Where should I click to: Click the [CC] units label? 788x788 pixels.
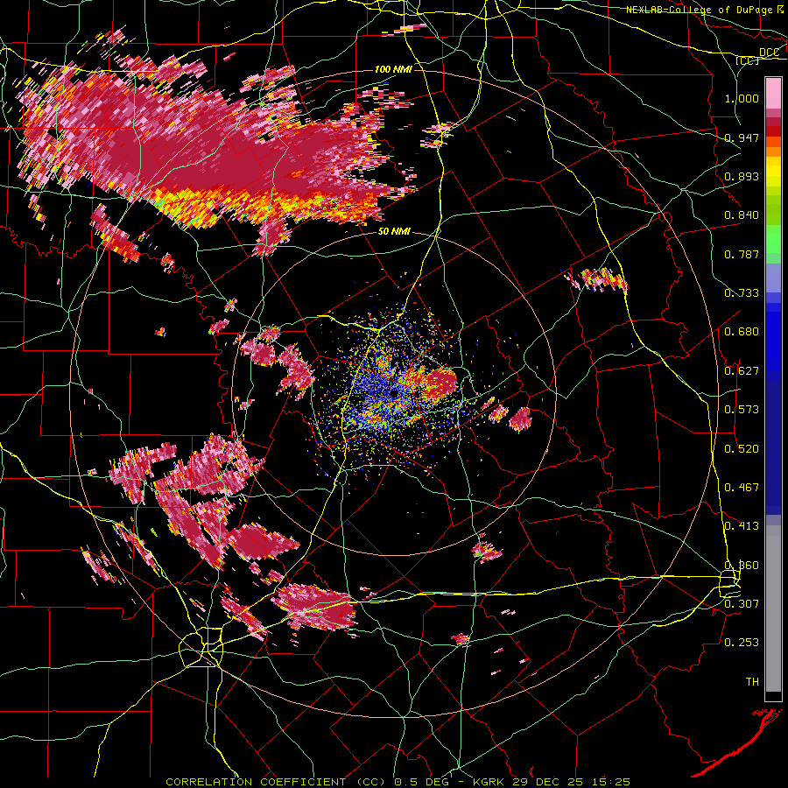click(748, 60)
